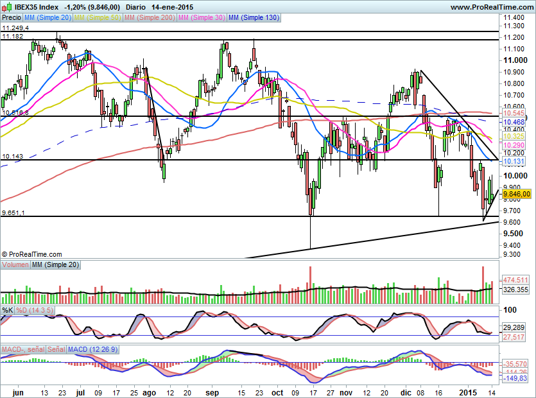This screenshot has width=536, height=398.
Task: Click the final 14 date on axis
Action: click(492, 392)
